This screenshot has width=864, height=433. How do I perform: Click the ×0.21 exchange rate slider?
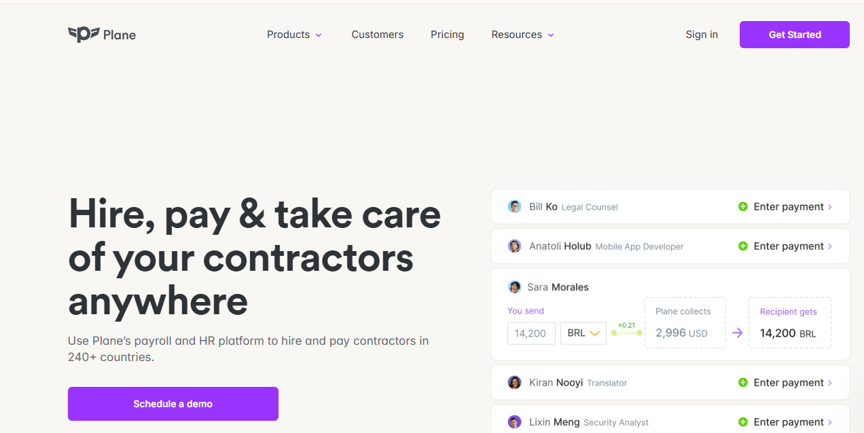(626, 333)
